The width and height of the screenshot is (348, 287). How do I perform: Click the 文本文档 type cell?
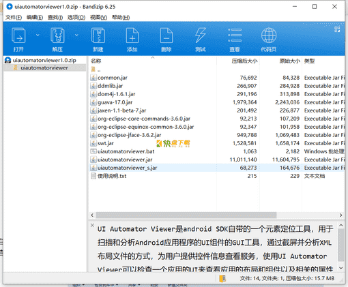315,176
